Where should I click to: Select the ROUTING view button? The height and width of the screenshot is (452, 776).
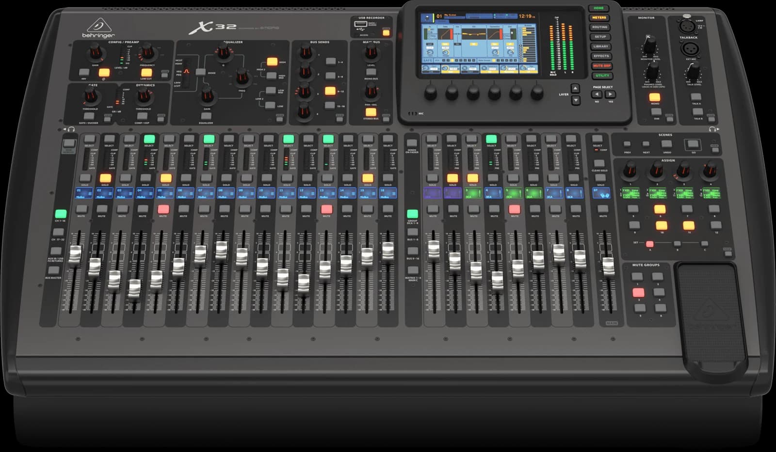[599, 27]
